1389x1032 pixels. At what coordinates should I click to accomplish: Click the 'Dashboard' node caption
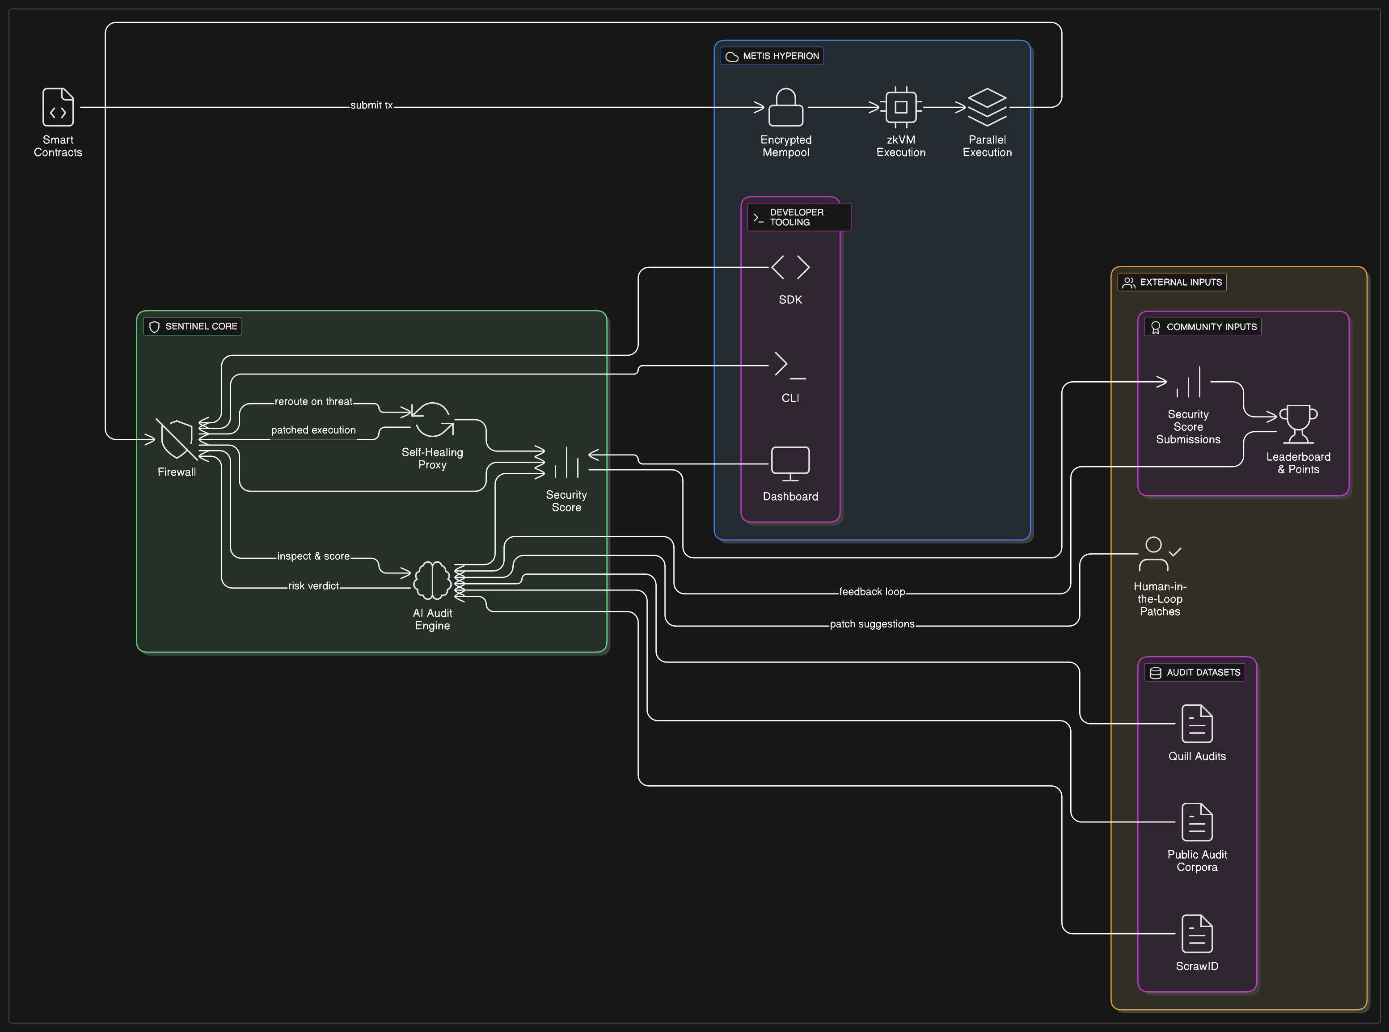pyautogui.click(x=790, y=496)
